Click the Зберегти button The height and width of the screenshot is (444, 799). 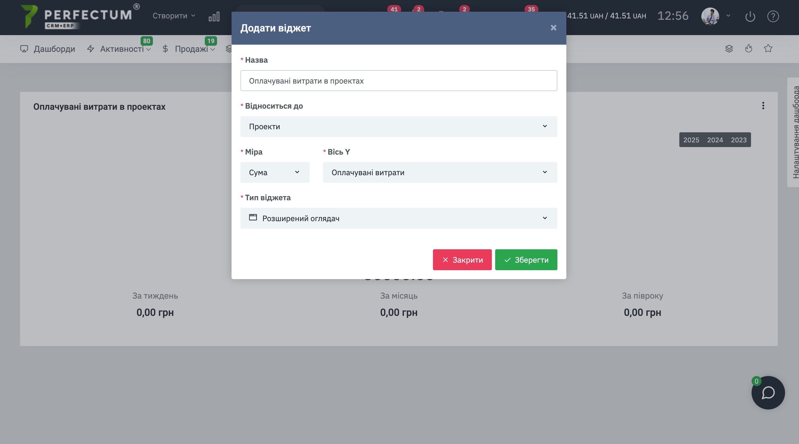tap(526, 260)
